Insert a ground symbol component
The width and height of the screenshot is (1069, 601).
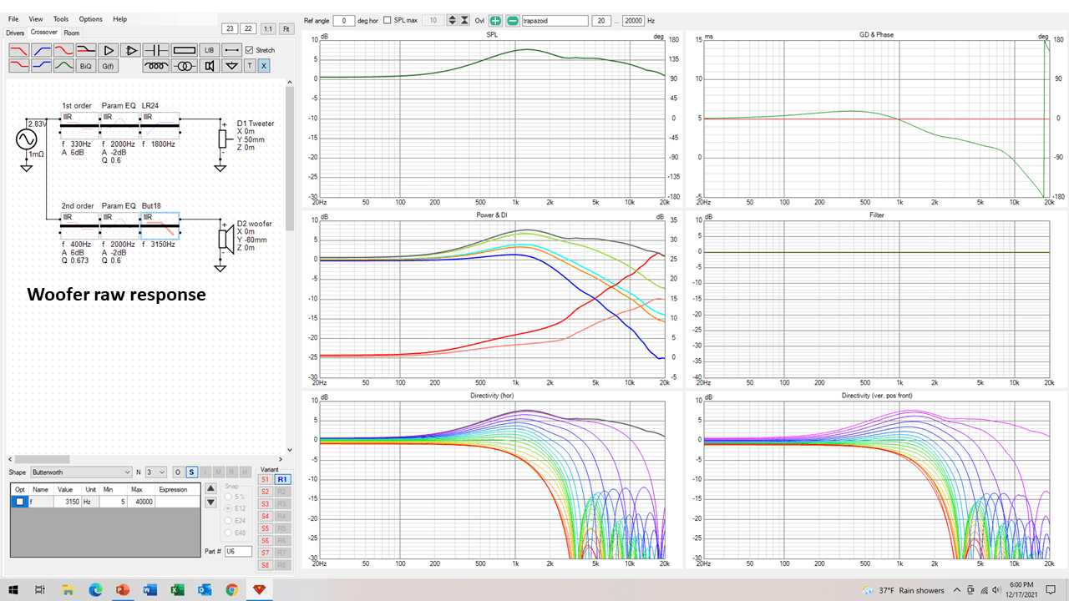coord(231,65)
